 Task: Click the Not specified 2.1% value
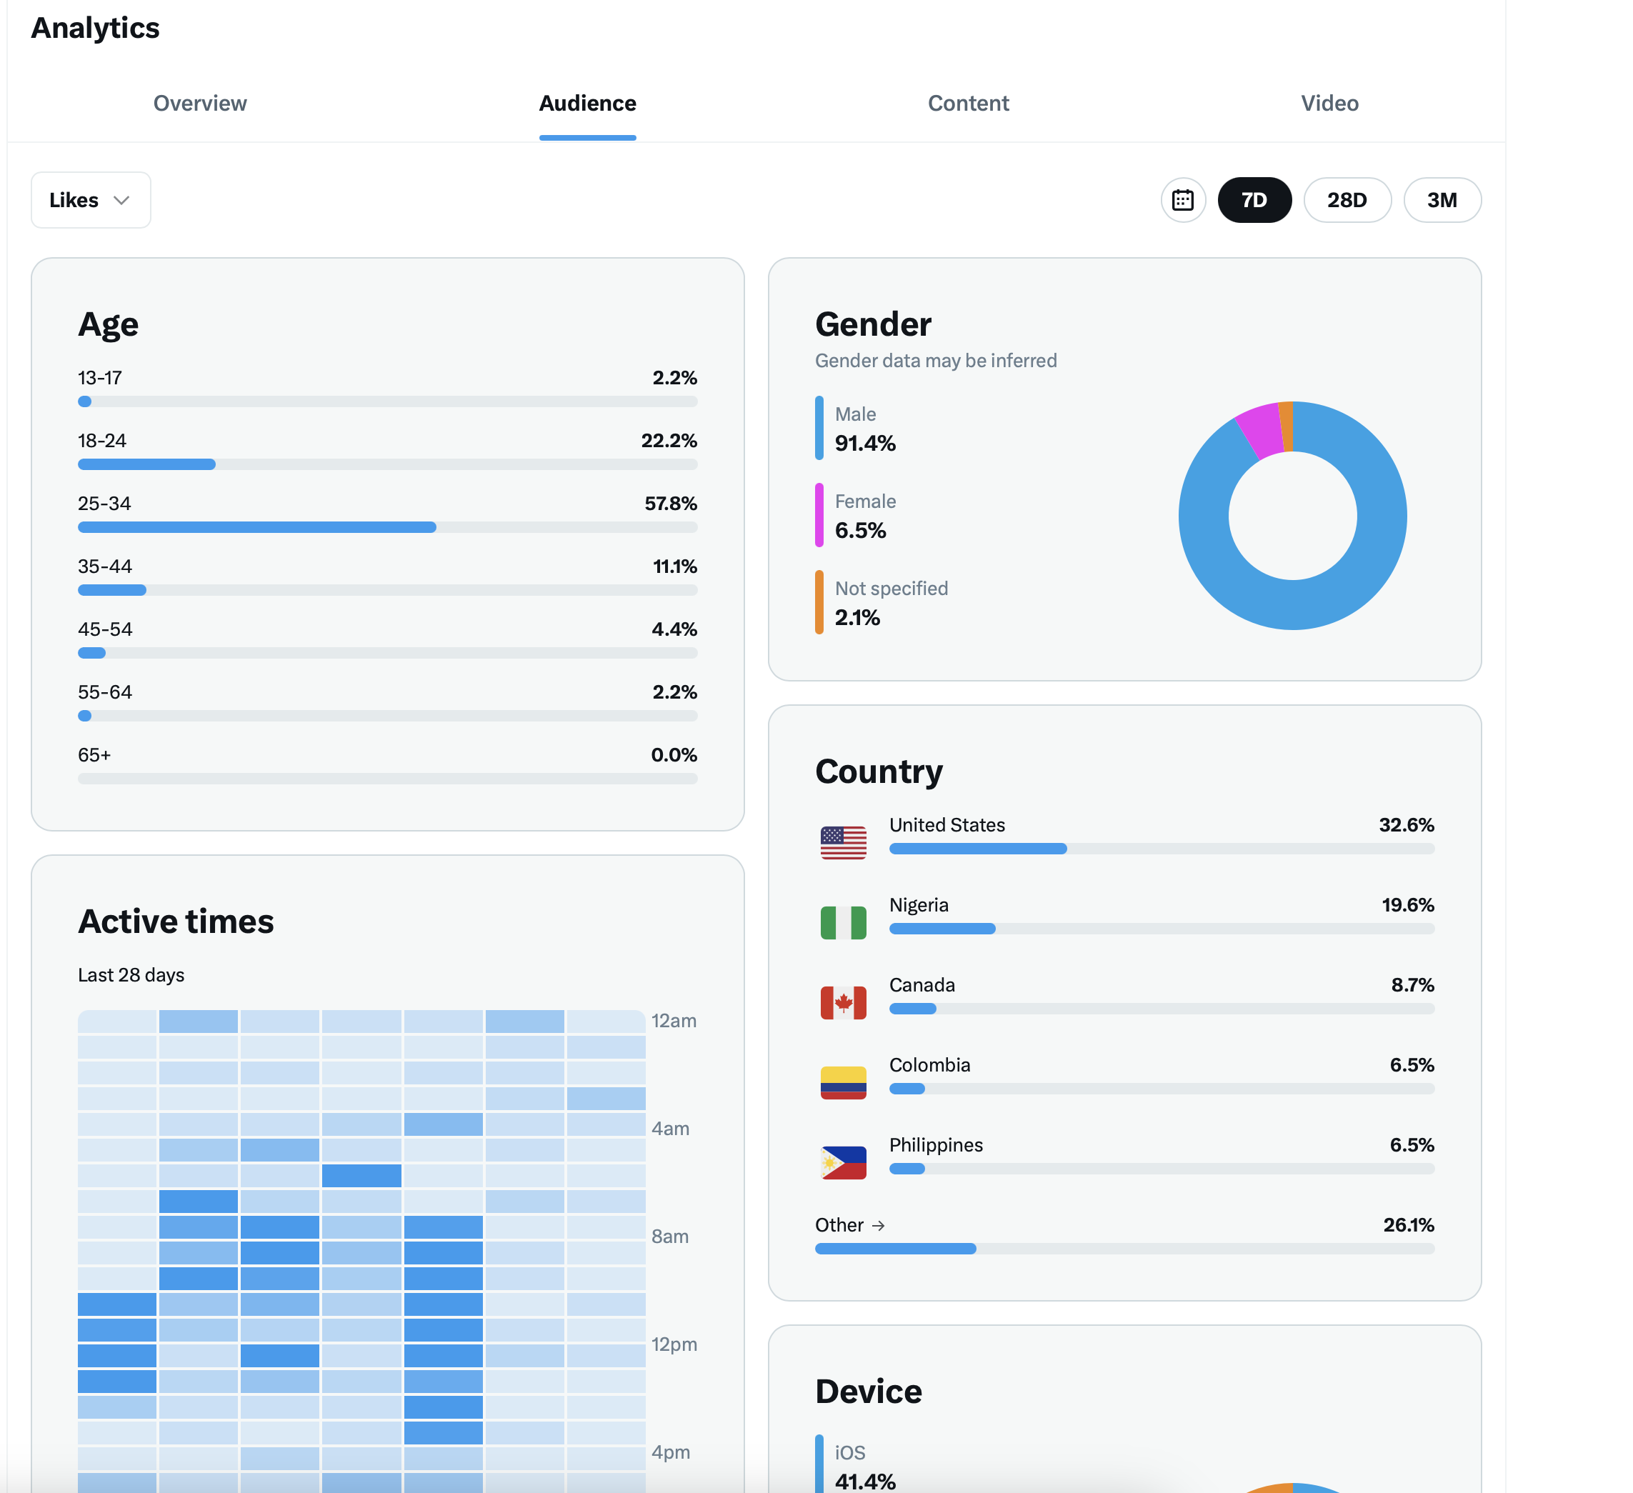point(857,617)
